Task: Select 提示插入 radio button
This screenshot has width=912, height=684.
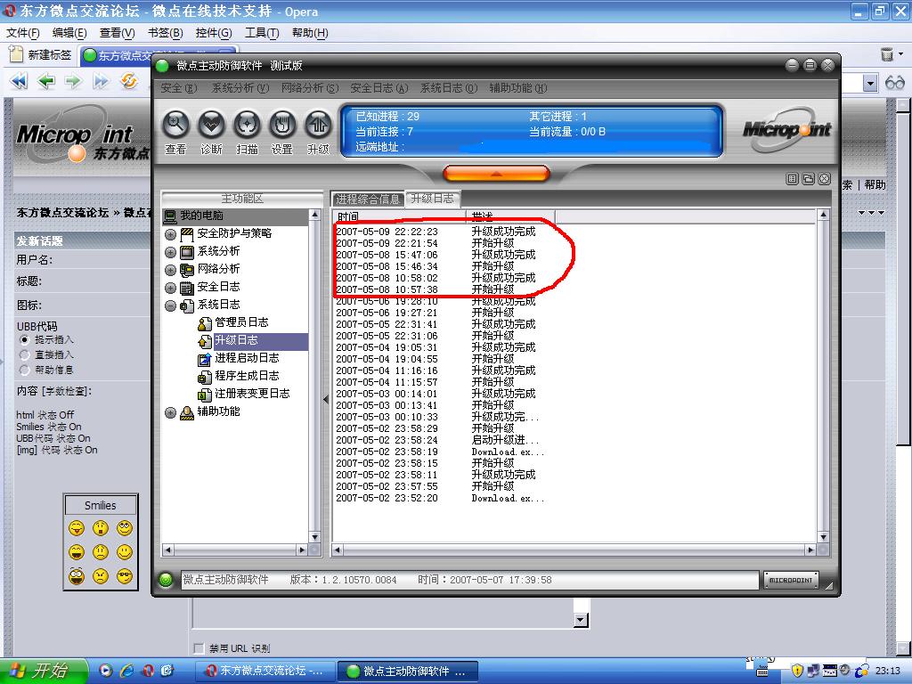Action: click(24, 339)
